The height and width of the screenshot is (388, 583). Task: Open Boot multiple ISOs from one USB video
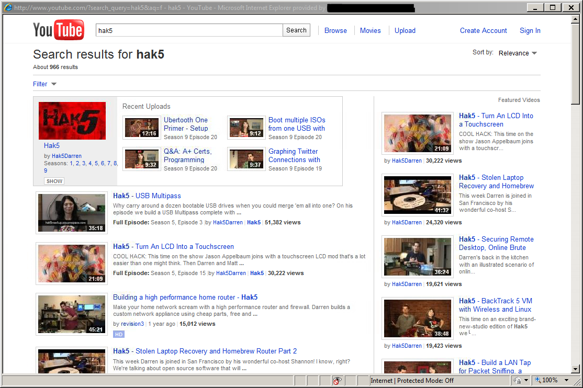pos(297,124)
